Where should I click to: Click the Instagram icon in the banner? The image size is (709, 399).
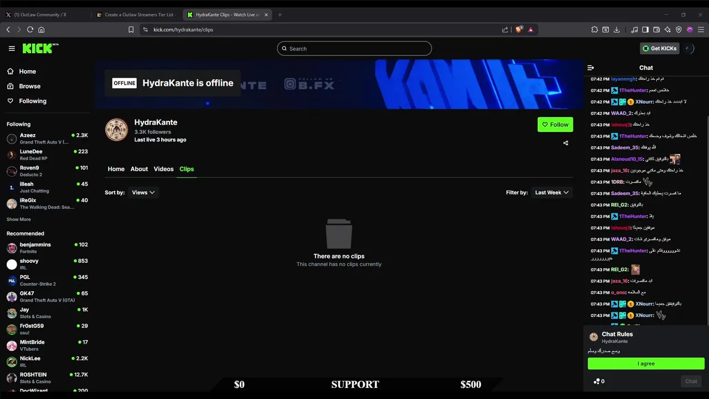click(290, 84)
